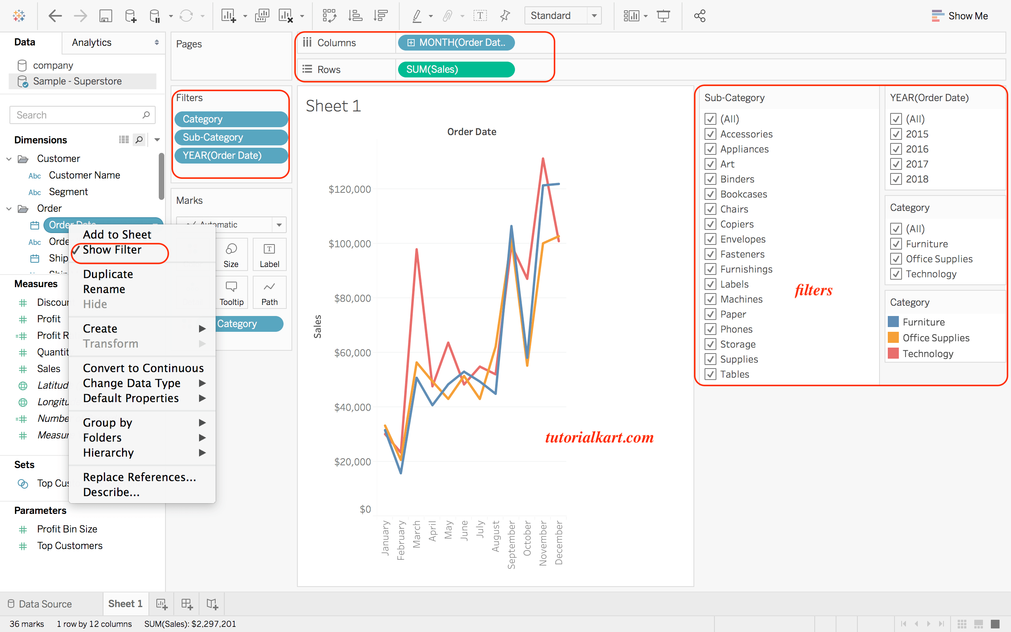Enter Presentation Mode from the toolbar
Screen dimensions: 1011x632
click(664, 15)
